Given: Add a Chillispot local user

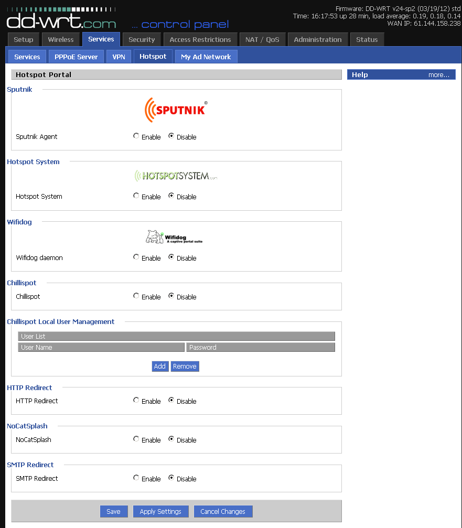Looking at the screenshot, I should tap(160, 367).
